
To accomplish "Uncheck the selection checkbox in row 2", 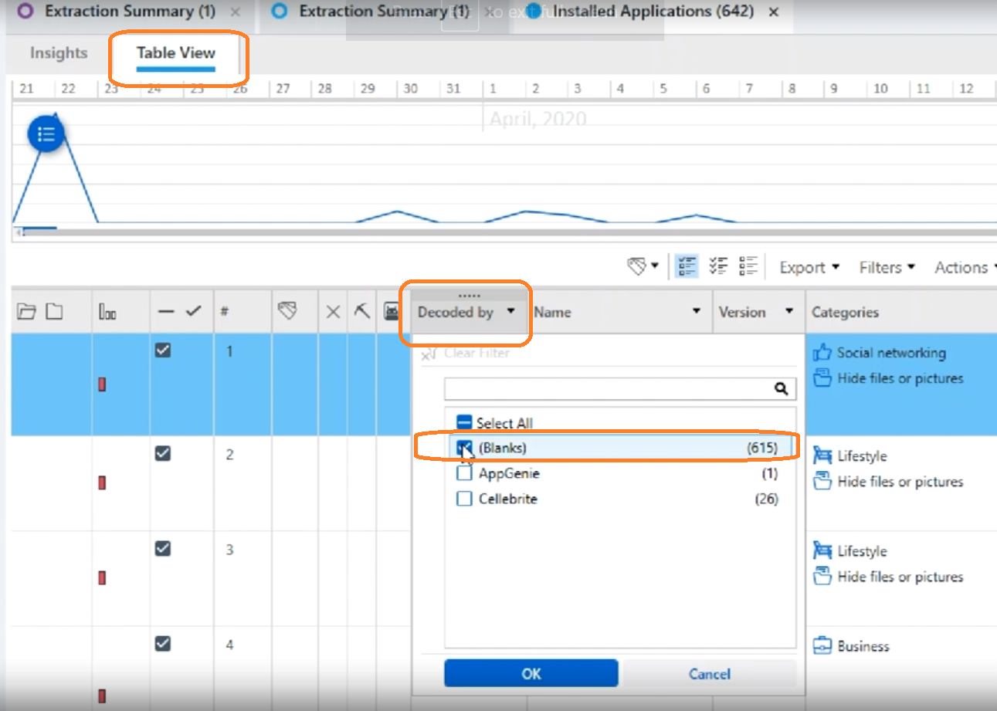I will (161, 454).
